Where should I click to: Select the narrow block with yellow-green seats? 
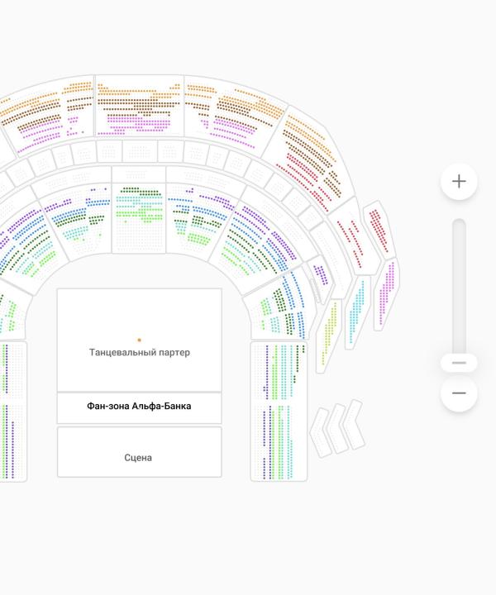coord(330,332)
